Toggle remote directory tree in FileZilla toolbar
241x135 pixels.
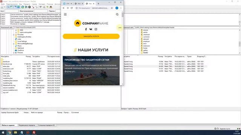15,7
